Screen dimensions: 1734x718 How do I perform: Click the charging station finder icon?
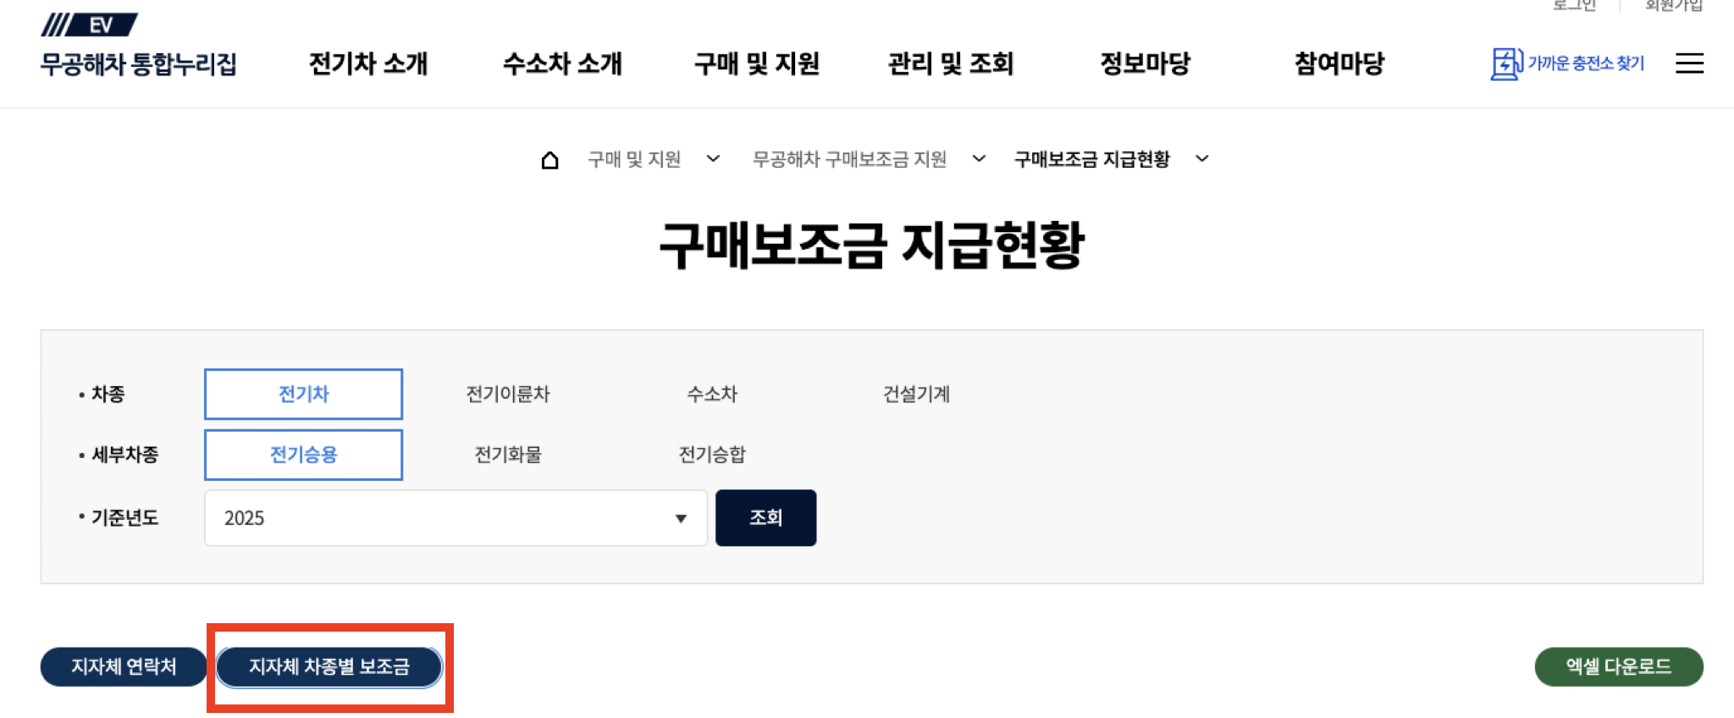tap(1506, 64)
